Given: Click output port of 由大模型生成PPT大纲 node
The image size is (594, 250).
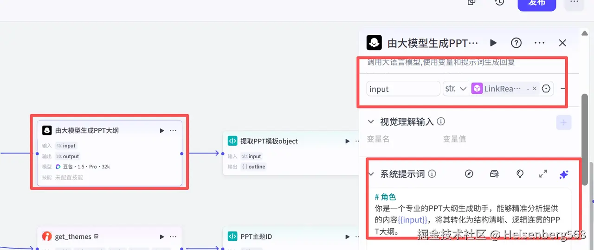Looking at the screenshot, I should [x=182, y=154].
